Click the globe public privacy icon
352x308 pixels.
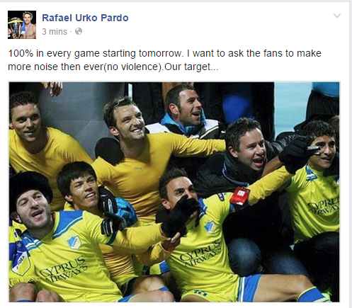pos(79,31)
